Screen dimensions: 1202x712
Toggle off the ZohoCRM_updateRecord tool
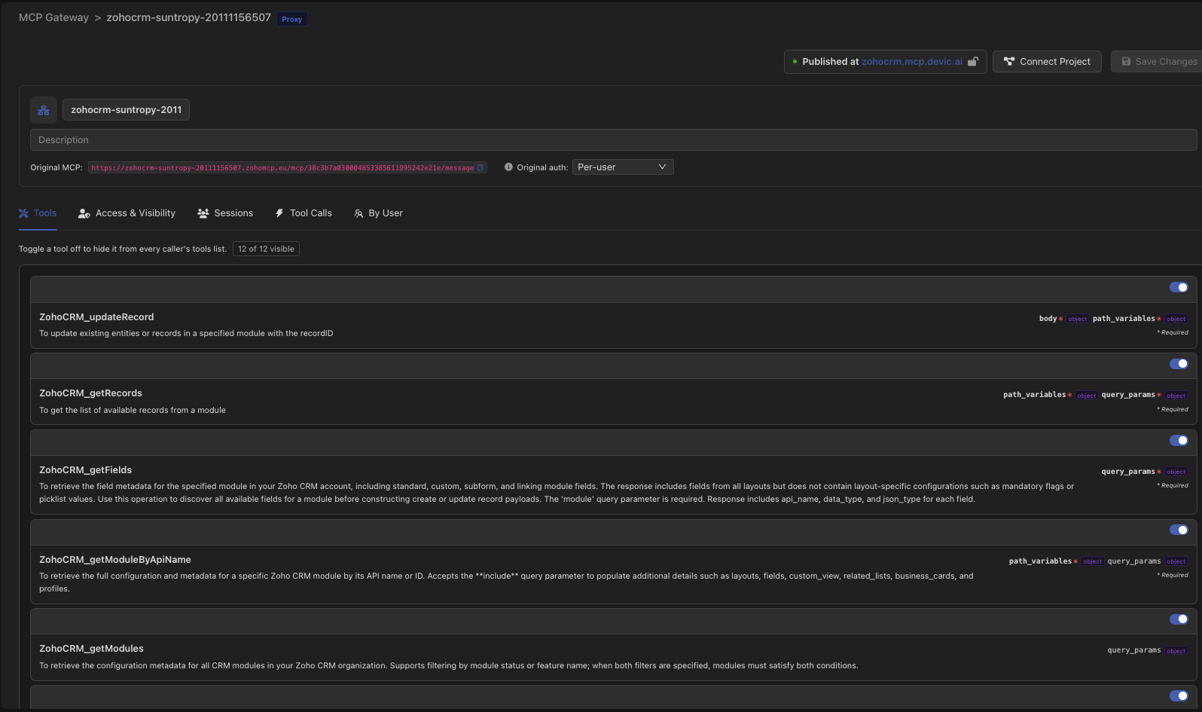click(1179, 287)
